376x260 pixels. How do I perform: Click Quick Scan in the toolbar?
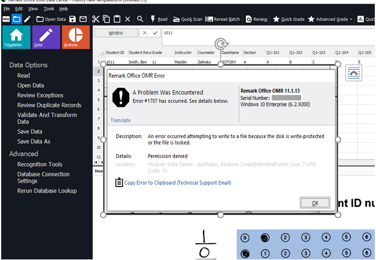188,19
